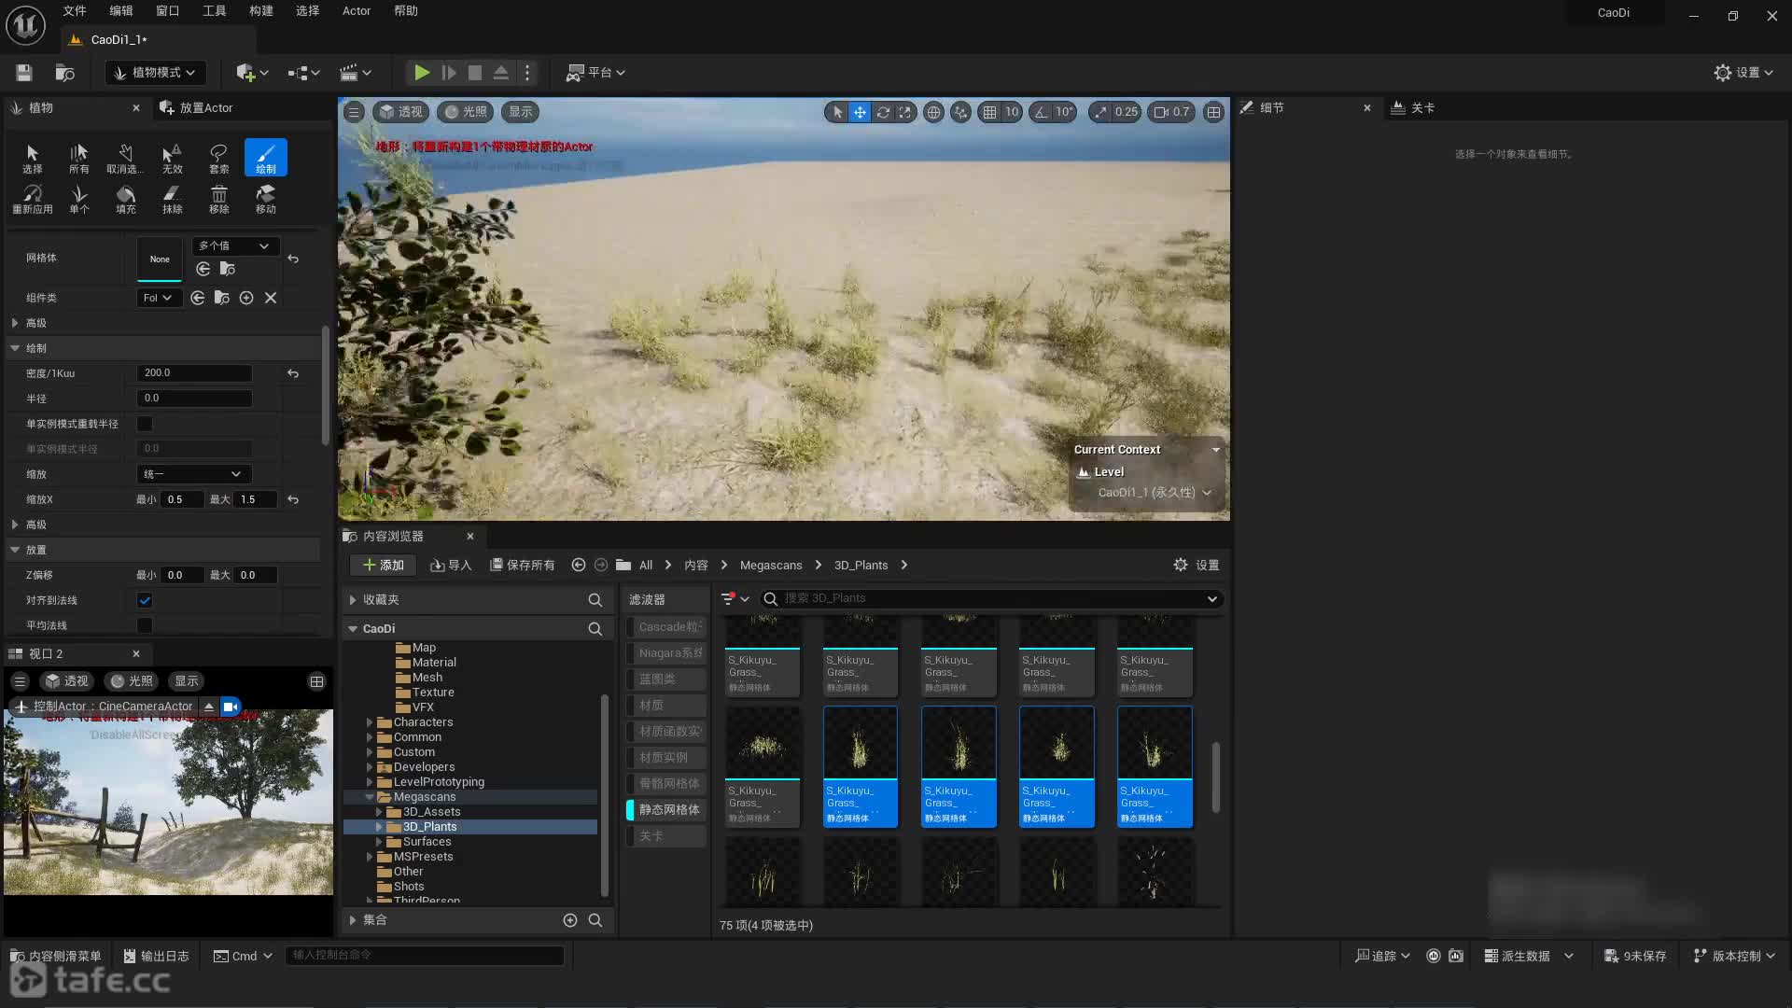Toggle 单实例模式重载半径 checkbox
The height and width of the screenshot is (1008, 1792).
145,424
